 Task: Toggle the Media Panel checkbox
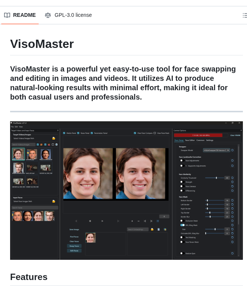pos(64,133)
